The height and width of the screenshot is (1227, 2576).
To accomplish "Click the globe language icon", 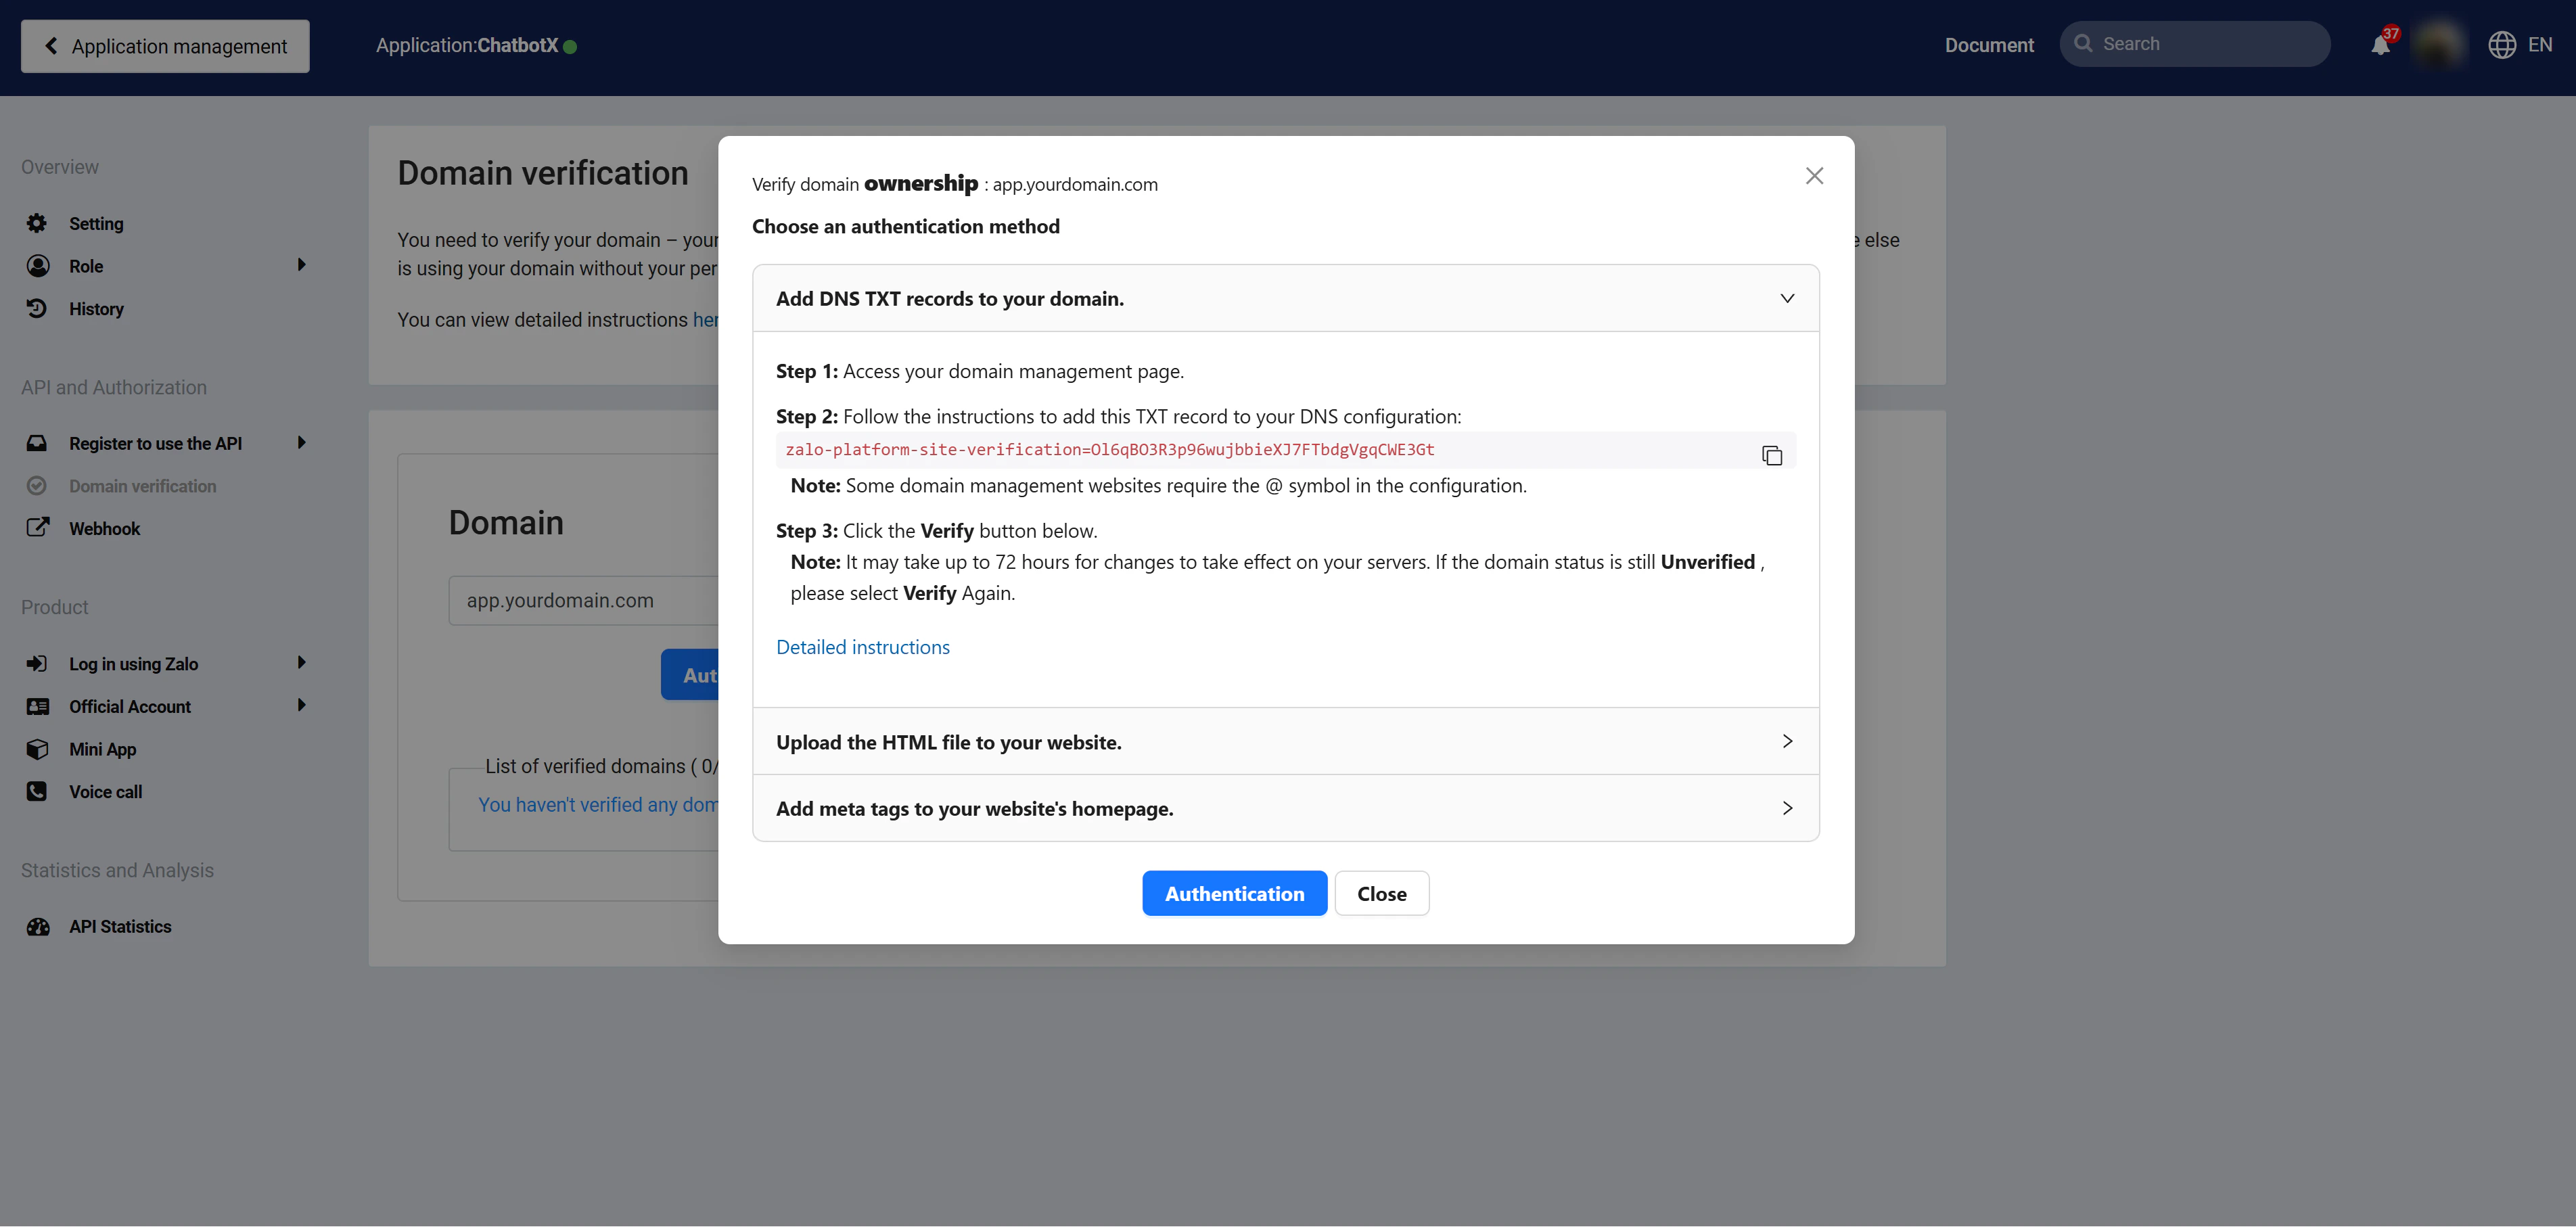I will (x=2502, y=45).
